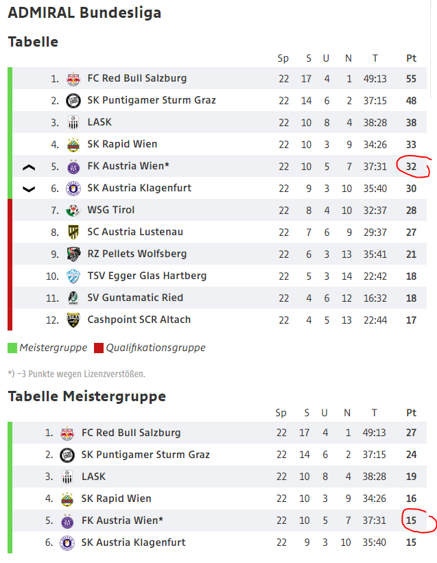Click the Sp column header in Tabelle Meistergruppe

point(281,413)
